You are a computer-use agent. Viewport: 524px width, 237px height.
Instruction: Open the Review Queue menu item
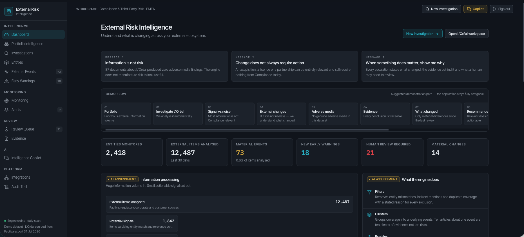point(33,129)
